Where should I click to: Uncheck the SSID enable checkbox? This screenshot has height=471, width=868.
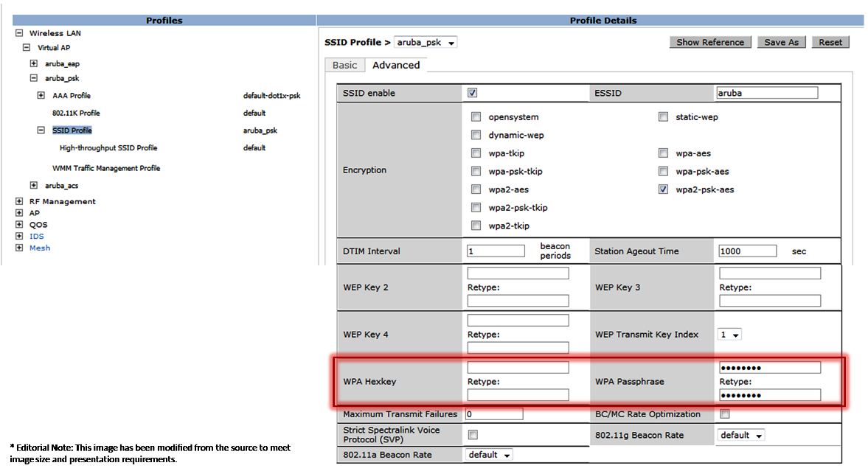(473, 94)
